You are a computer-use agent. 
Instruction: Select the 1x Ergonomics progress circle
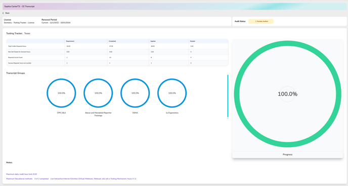[x=172, y=93]
